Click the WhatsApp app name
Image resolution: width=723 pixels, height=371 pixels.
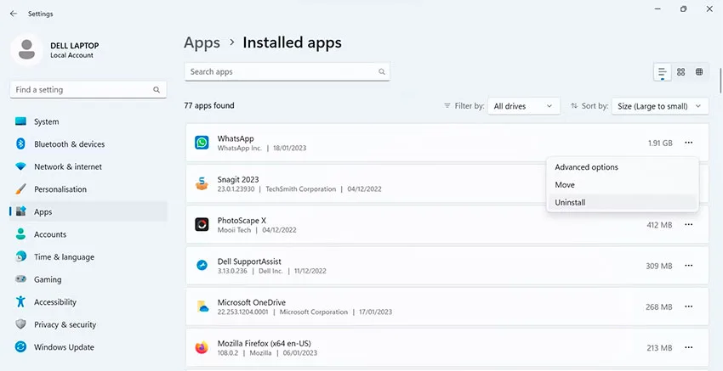[236, 138]
